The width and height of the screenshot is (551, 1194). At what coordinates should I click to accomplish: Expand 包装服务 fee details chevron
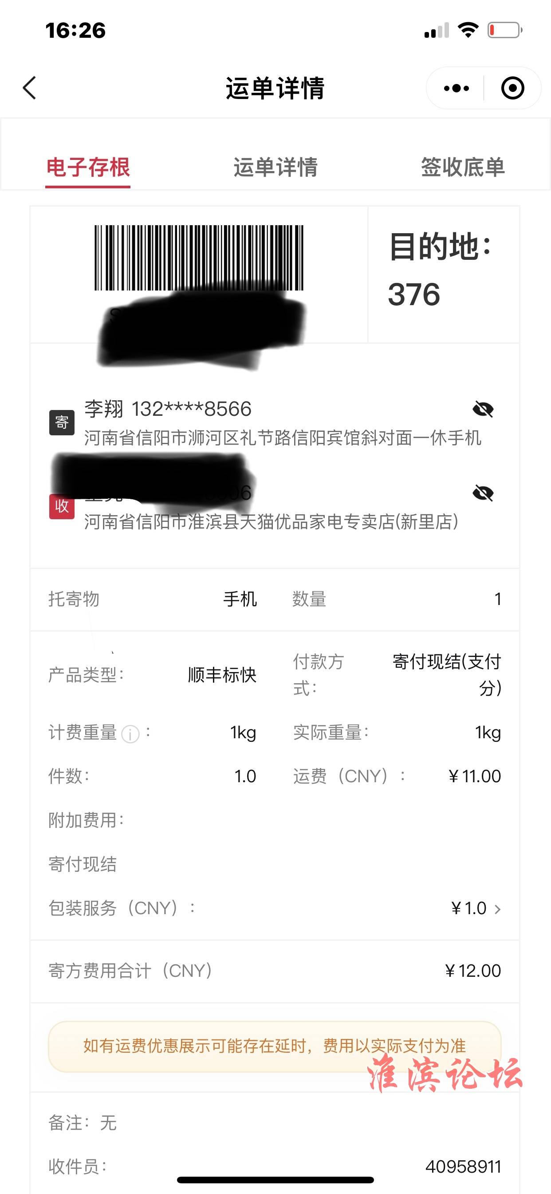[497, 909]
